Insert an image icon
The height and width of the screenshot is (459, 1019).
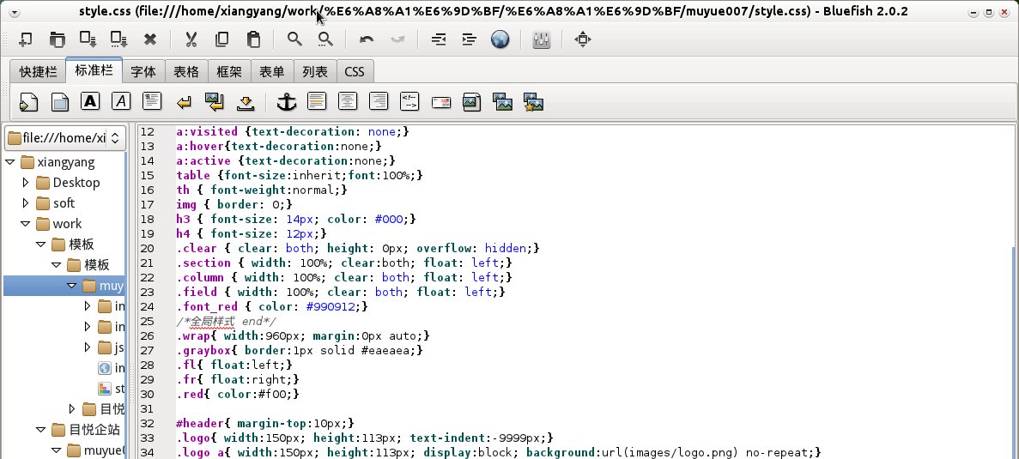(x=472, y=102)
